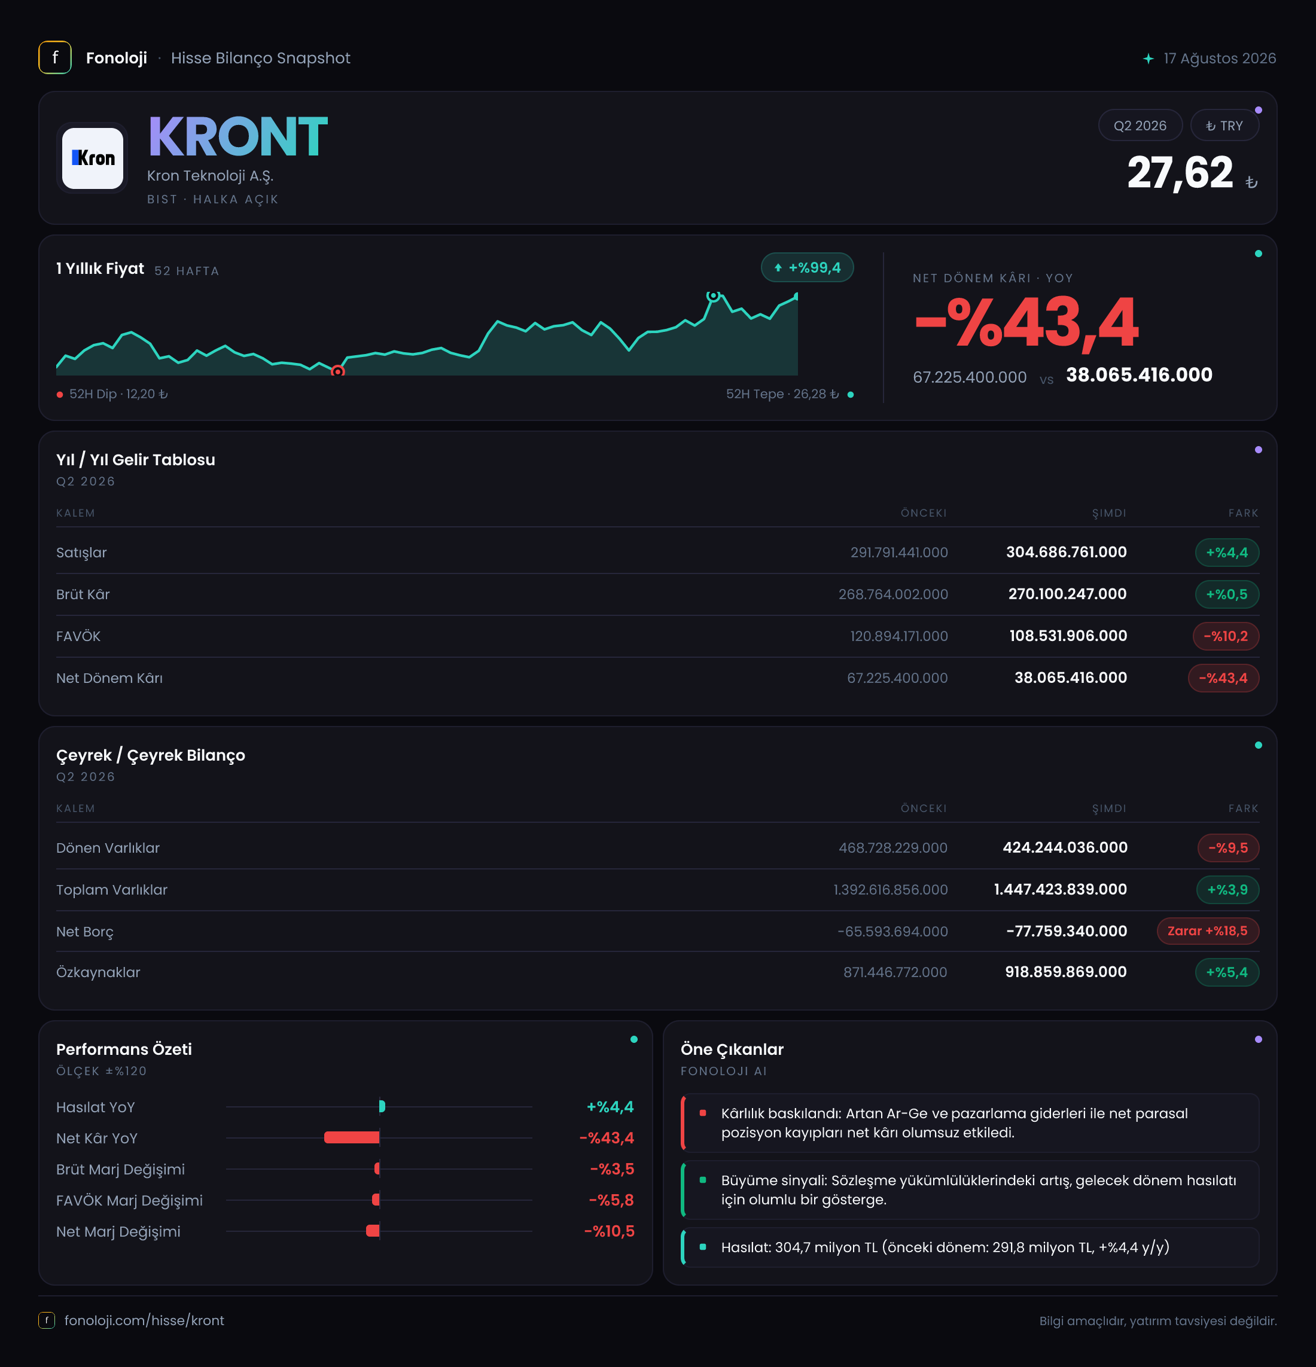Click the large -%43,4 net profit figure
The height and width of the screenshot is (1367, 1316).
point(1026,322)
